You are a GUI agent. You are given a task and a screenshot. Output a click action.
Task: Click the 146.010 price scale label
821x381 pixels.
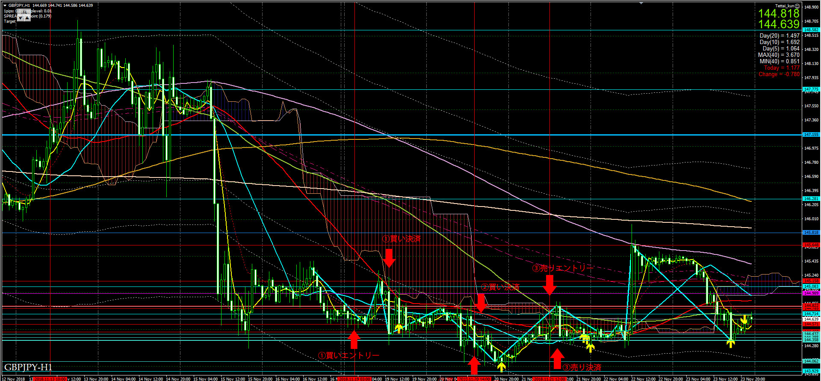(811, 219)
